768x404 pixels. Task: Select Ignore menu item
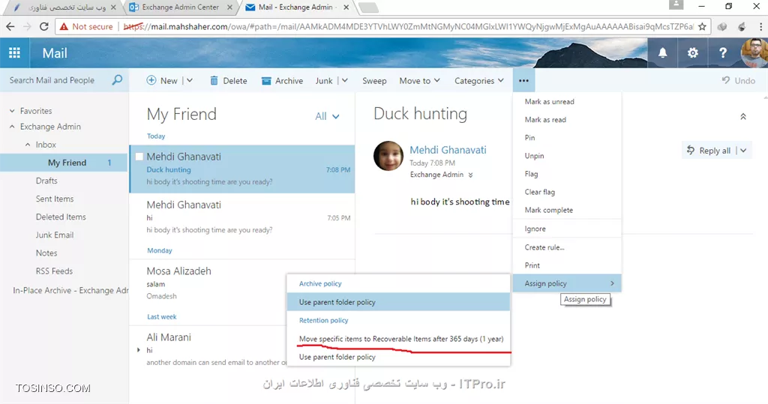(x=567, y=229)
